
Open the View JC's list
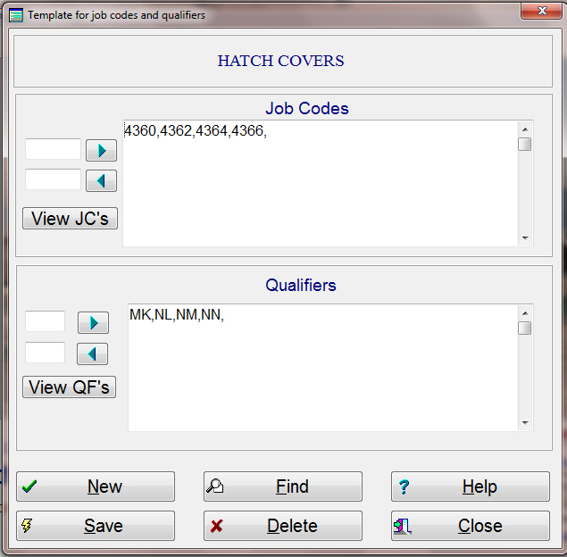(x=71, y=219)
